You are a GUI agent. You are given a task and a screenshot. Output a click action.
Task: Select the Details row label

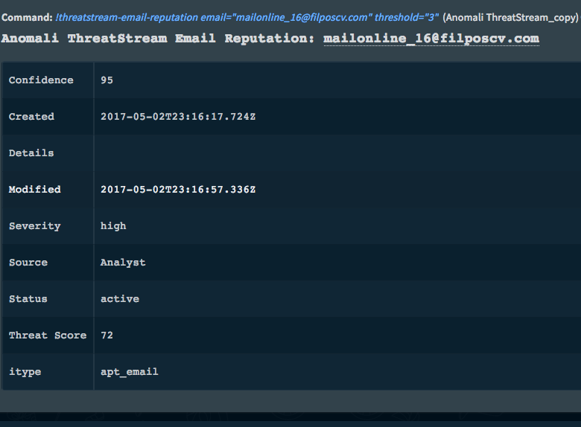[31, 153]
